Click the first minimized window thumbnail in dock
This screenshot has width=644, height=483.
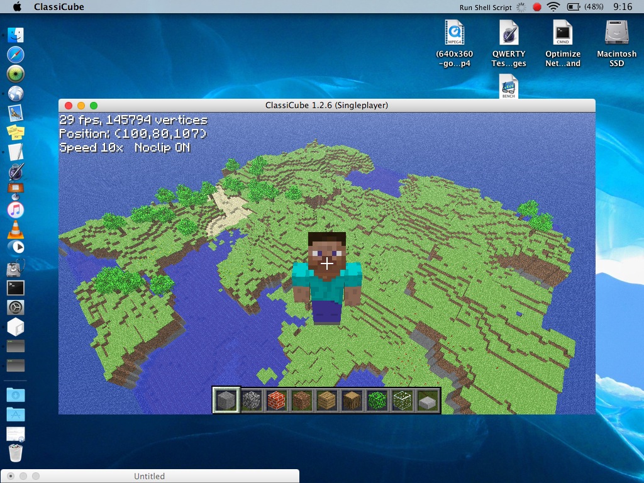point(16,346)
